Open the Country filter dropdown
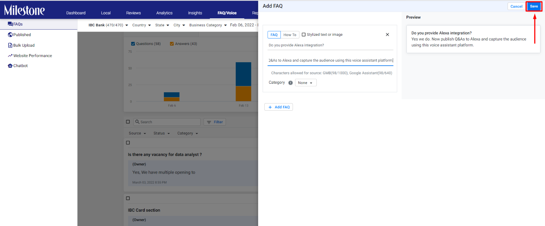The width and height of the screenshot is (545, 226). [x=141, y=25]
